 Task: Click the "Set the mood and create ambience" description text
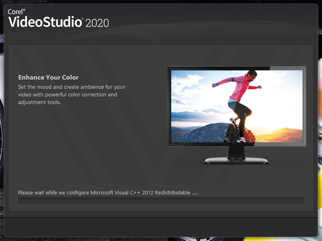(72, 94)
